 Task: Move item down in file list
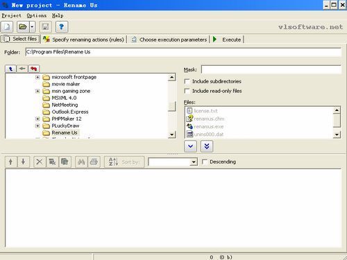click(x=23, y=162)
